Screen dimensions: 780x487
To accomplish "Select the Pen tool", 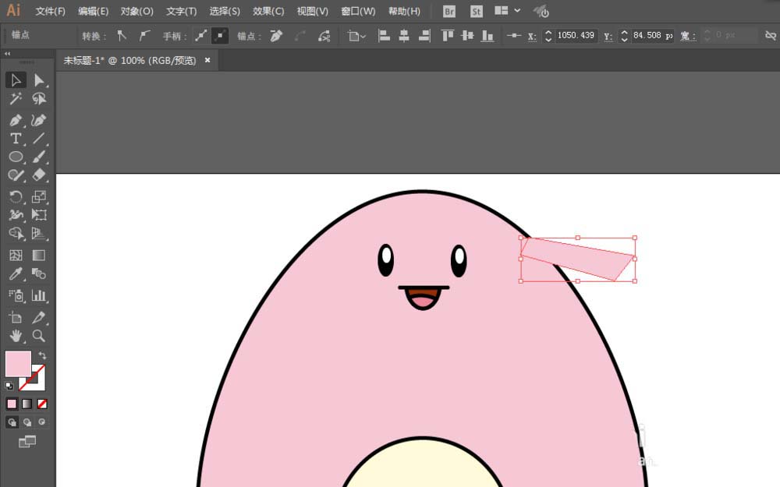I will tap(16, 120).
